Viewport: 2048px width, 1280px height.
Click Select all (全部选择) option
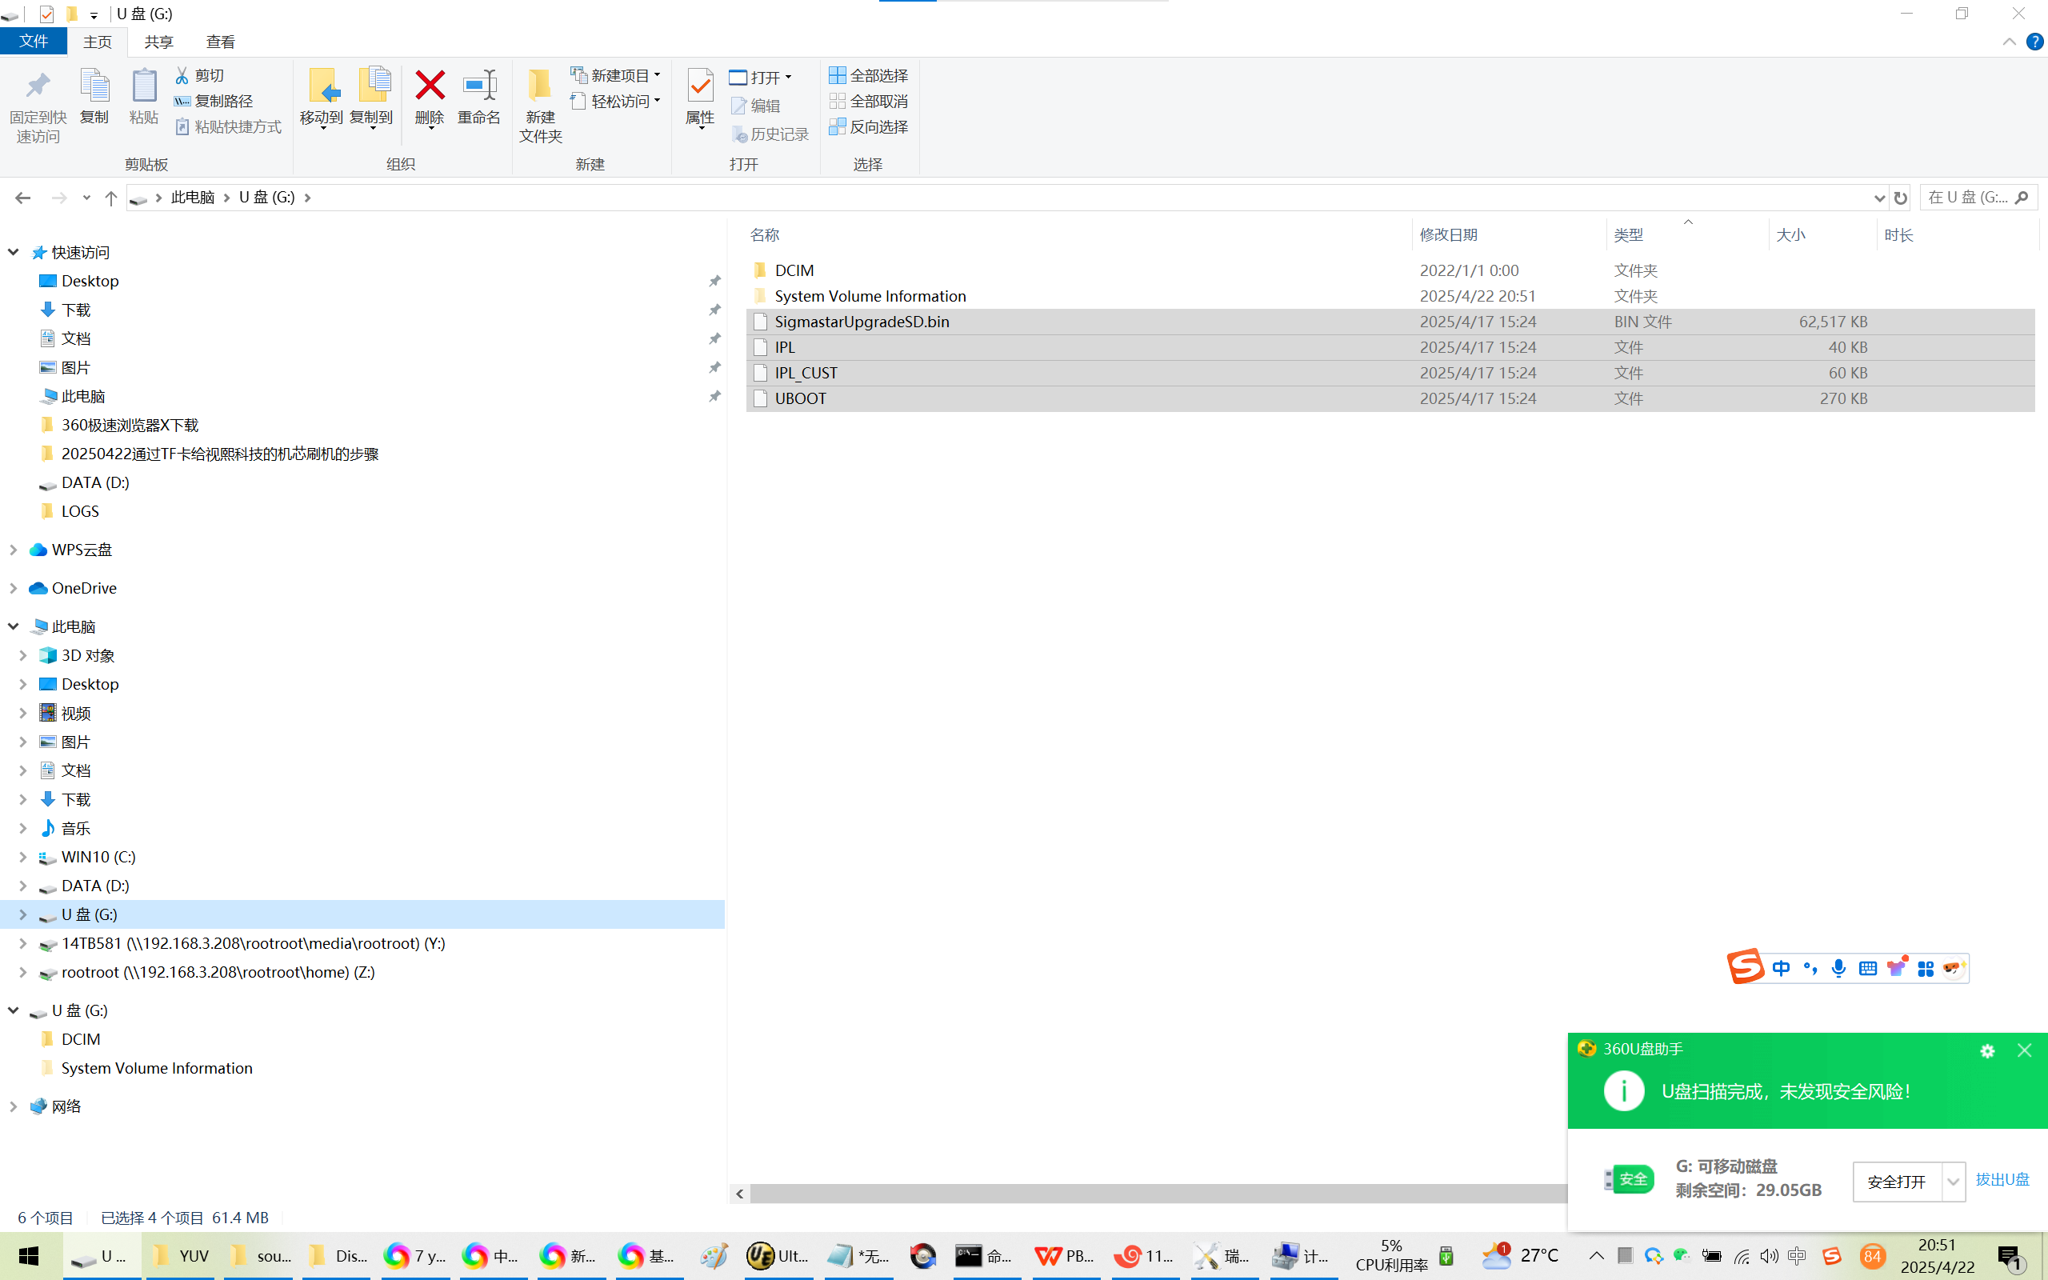869,75
